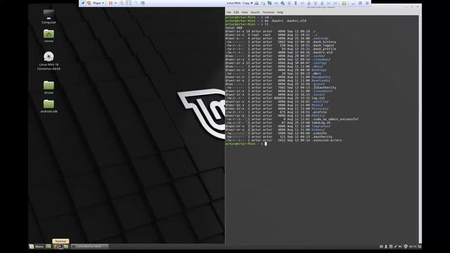Click the terminal vertical scrollbar
The height and width of the screenshot is (253, 450).
(420, 129)
